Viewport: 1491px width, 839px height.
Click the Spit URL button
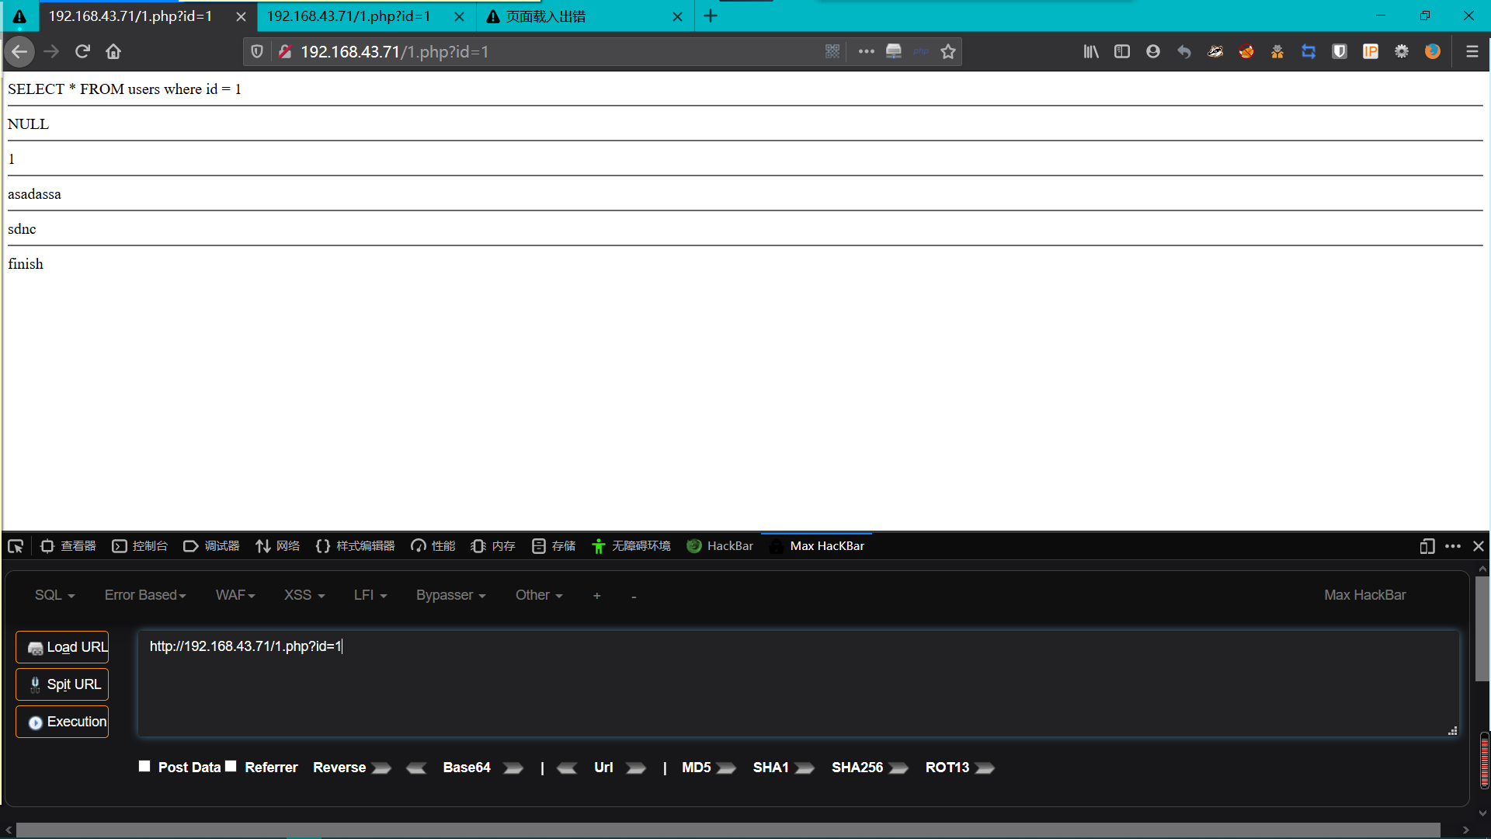point(62,684)
